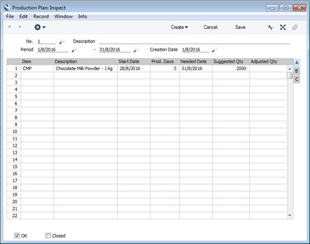Expand the Create dropdown

point(179,27)
